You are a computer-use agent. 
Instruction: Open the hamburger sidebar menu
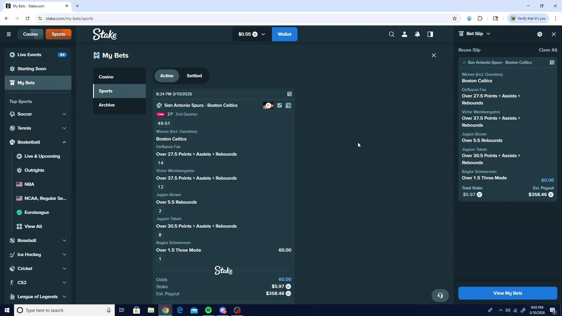[8, 34]
